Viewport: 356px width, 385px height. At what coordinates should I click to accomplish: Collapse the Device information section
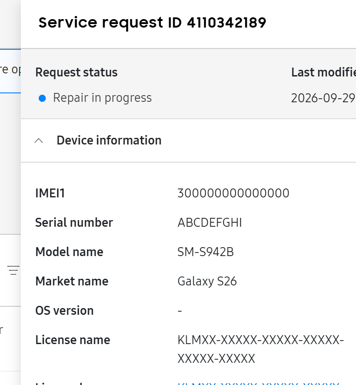point(39,140)
